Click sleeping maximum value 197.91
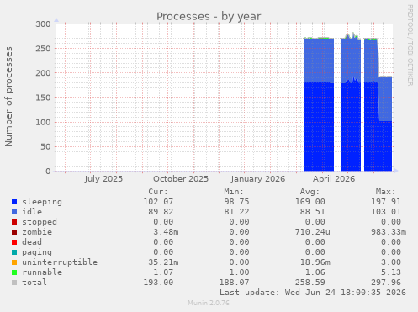This screenshot has width=418, height=312. click(386, 202)
